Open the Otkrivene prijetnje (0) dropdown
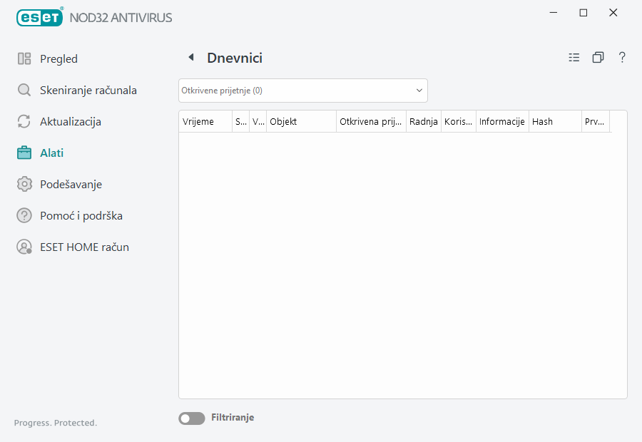642x442 pixels. coord(302,91)
